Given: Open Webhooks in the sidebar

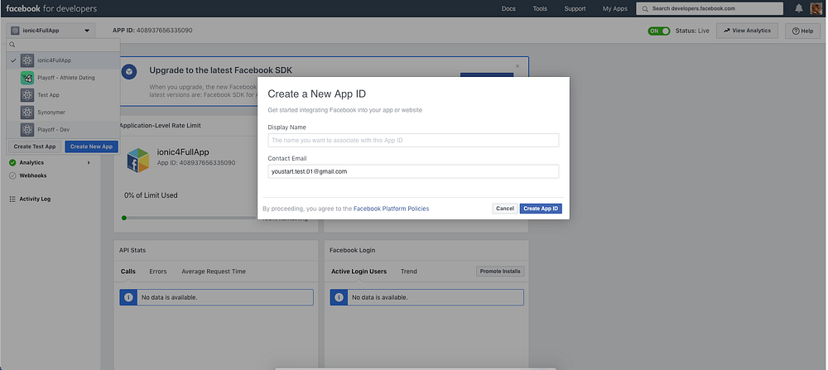Looking at the screenshot, I should (33, 175).
